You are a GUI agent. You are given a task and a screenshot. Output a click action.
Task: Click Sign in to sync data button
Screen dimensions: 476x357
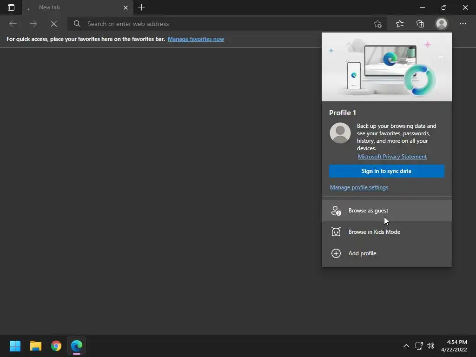(x=386, y=171)
